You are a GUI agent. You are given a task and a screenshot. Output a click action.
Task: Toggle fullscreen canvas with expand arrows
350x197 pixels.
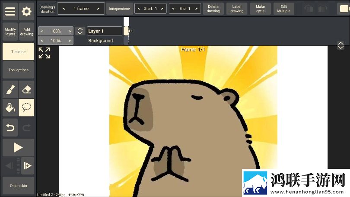[x=44, y=53]
